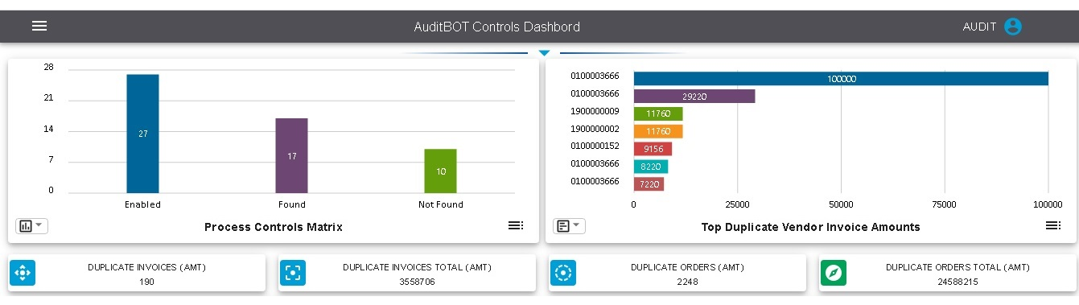The image size is (1079, 305).
Task: Click the green Duplicate Orders Total compass icon
Action: point(834,274)
